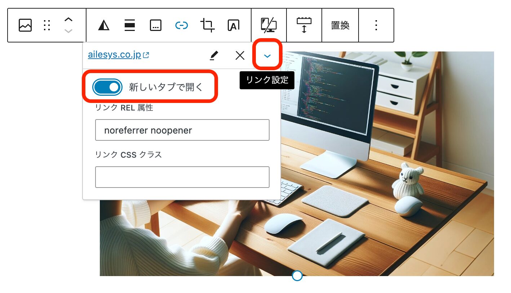
Task: Click the block drag handle icon
Action: pyautogui.click(x=47, y=25)
